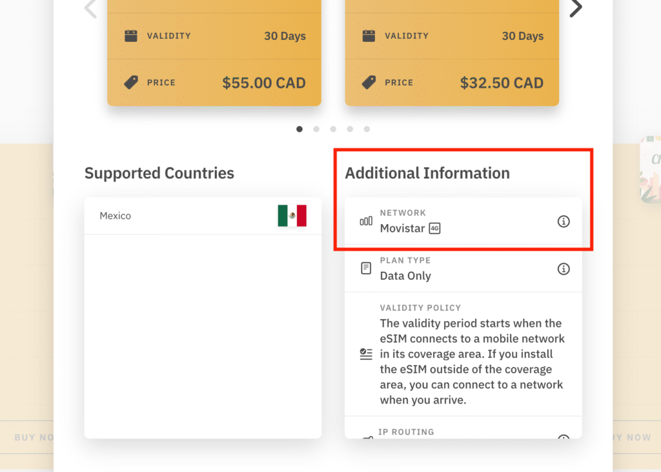661x472 pixels.
Task: Open the Plan Type info icon
Action: [564, 269]
